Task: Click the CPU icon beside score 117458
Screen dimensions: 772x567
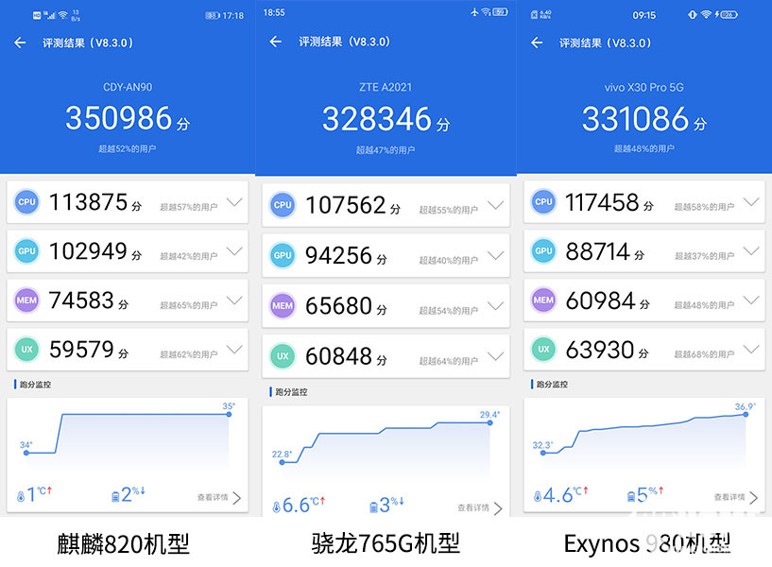Action: pyautogui.click(x=543, y=202)
